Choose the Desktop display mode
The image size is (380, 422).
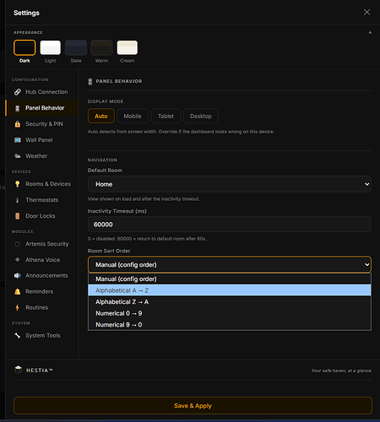tap(201, 116)
